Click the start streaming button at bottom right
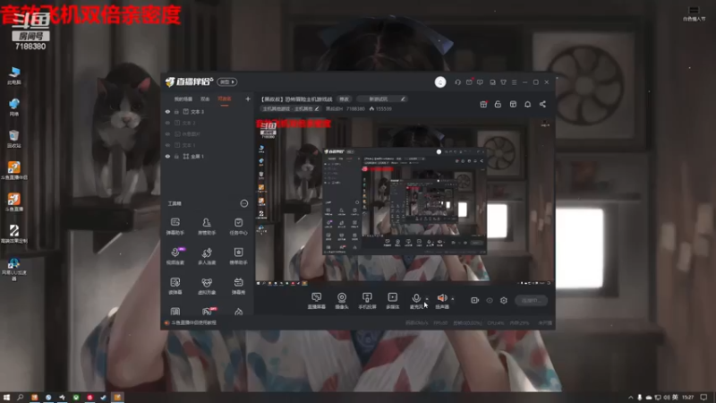The image size is (716, 403). (531, 300)
